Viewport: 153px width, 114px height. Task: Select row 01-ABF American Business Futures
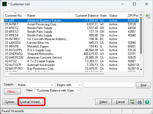click(x=71, y=21)
